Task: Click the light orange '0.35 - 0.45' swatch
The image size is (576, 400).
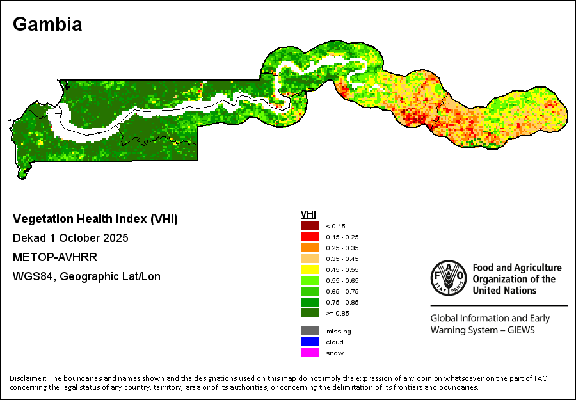Action: coord(309,259)
